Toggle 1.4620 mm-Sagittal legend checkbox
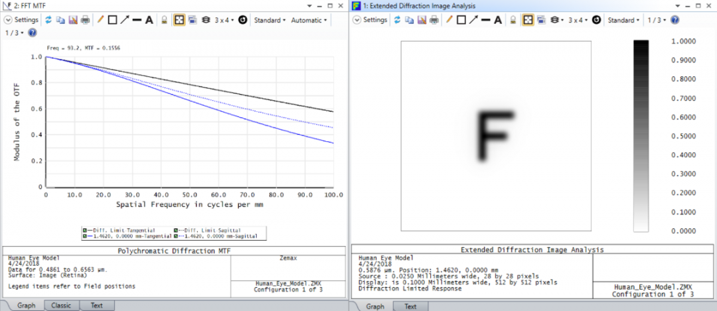This screenshot has height=311, width=717. (x=177, y=235)
